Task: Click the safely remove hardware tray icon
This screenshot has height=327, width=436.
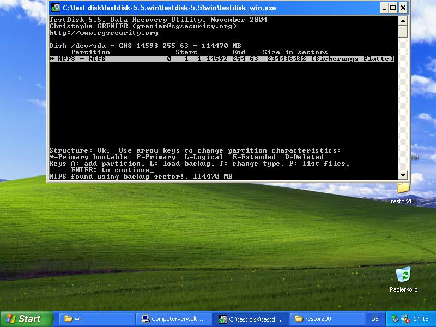Action: pos(395,319)
